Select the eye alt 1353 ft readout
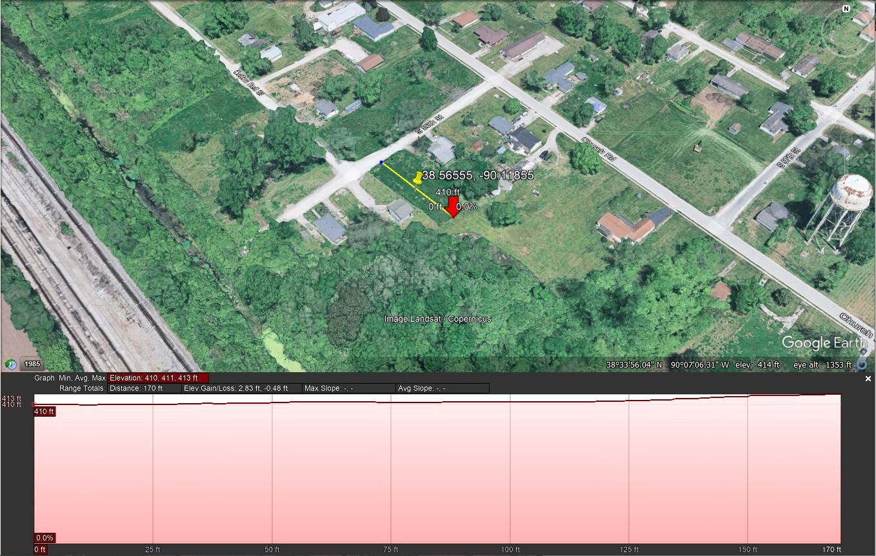Viewport: 876px width, 556px height. click(x=822, y=365)
